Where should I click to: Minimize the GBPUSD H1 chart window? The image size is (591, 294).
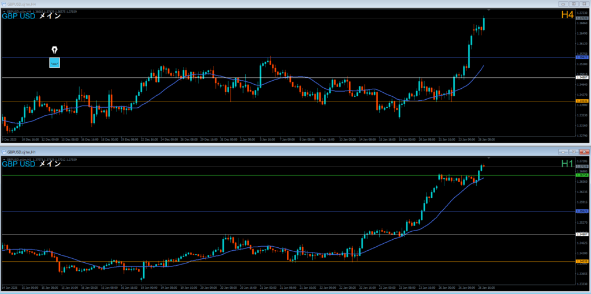point(564,152)
